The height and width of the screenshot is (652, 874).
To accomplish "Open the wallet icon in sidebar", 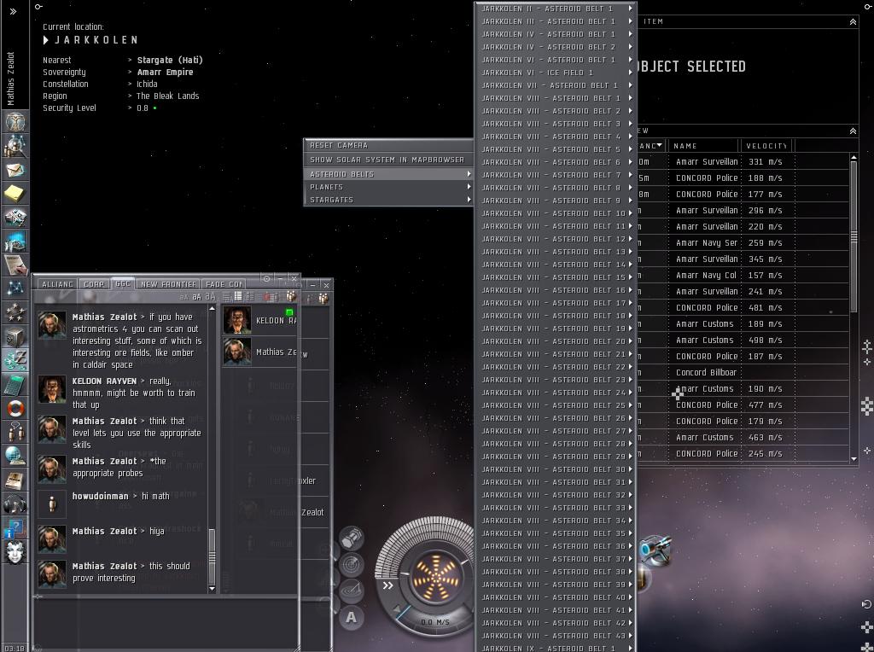I will click(x=15, y=360).
